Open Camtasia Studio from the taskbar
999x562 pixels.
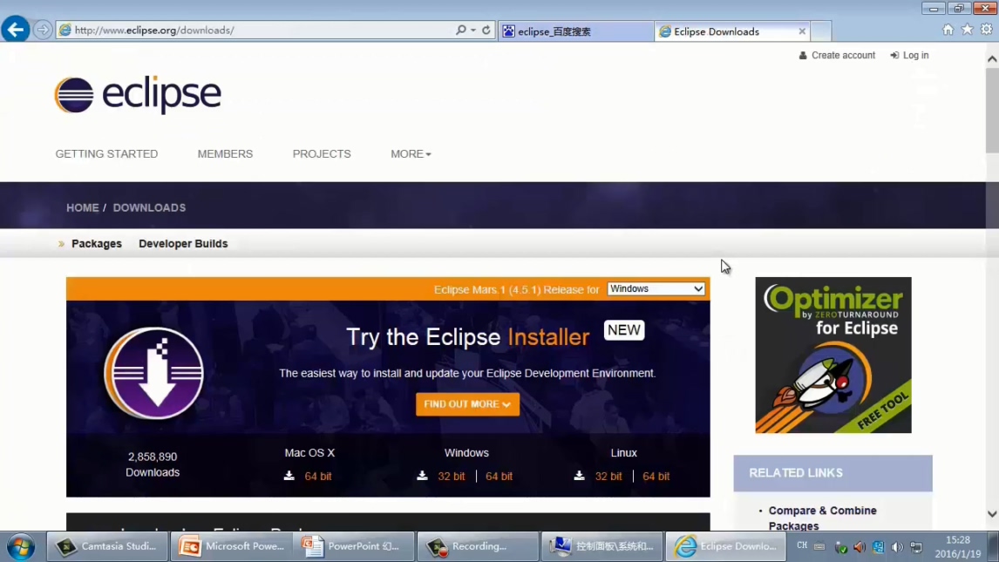point(107,546)
